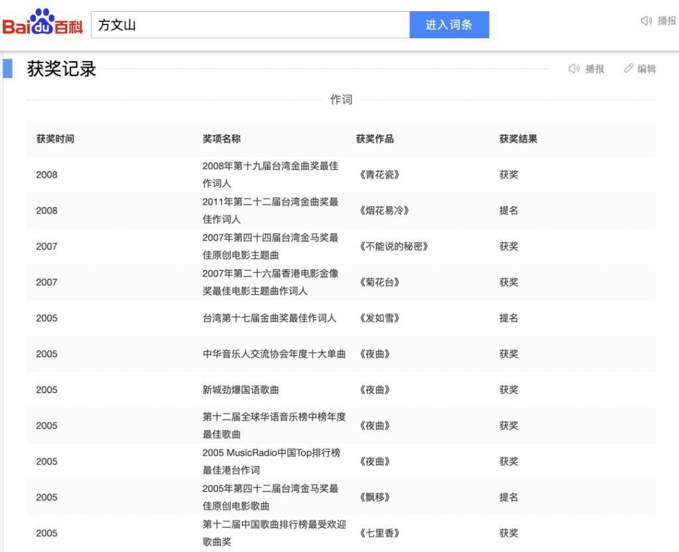Viewport: 679px width, 552px height.
Task: Click award 中华音乐人交流协会年度十大单曲
Action: [x=274, y=355]
